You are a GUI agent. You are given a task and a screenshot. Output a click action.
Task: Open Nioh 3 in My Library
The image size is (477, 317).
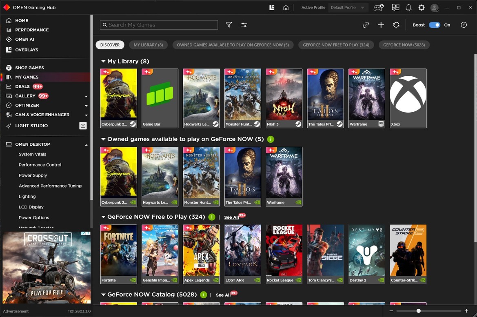pyautogui.click(x=284, y=98)
